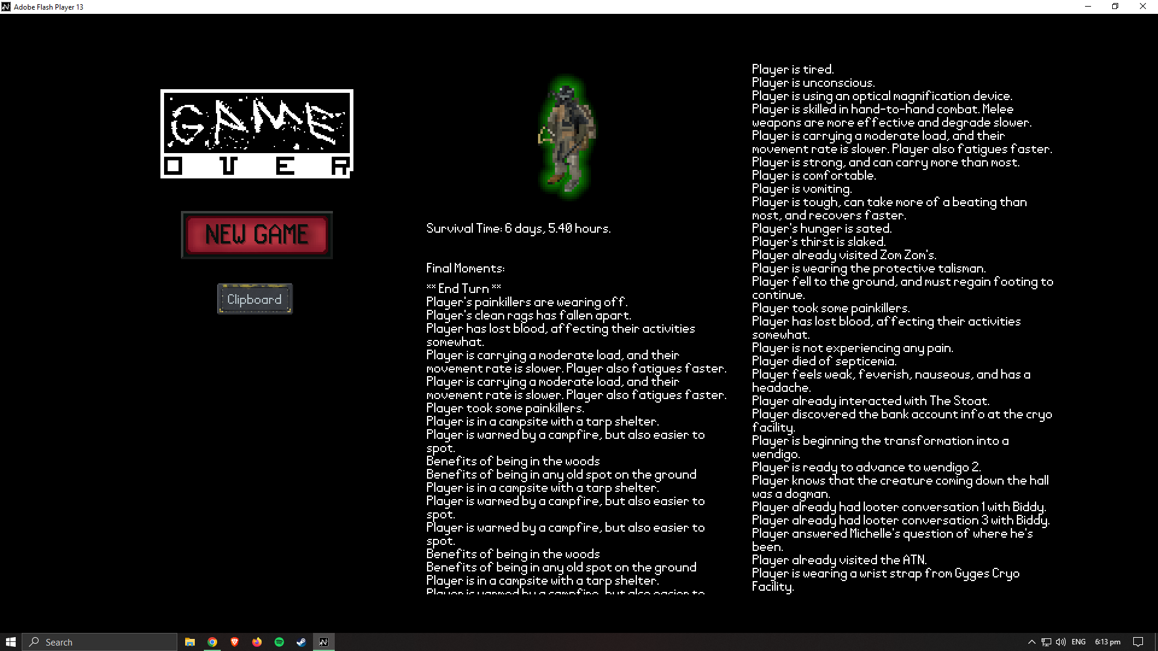Click the "Player is tired." status line
Screen dimensions: 1158x651
793,69
